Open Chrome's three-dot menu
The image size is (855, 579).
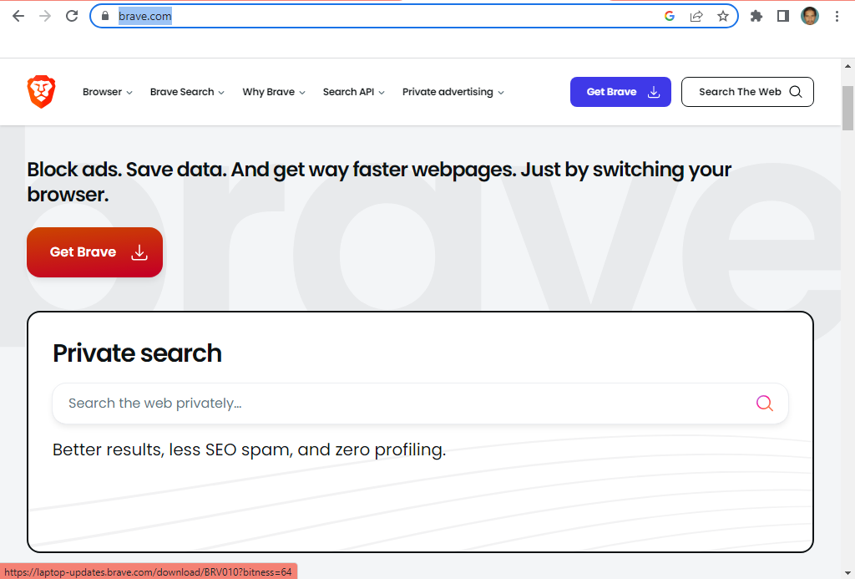pos(837,16)
